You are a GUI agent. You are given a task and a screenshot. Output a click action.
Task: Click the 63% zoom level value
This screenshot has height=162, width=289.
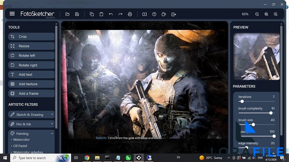click(245, 14)
